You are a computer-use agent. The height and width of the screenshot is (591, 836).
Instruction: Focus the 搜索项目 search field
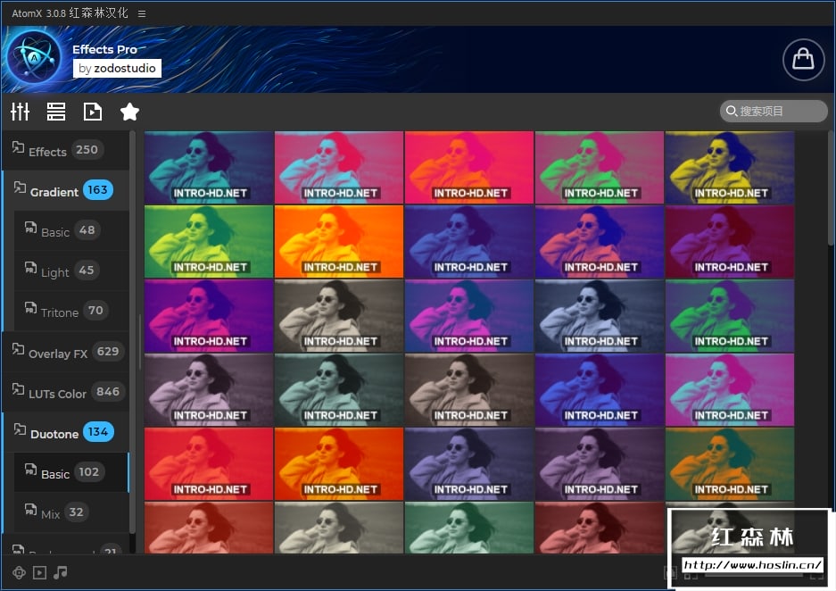coord(774,111)
